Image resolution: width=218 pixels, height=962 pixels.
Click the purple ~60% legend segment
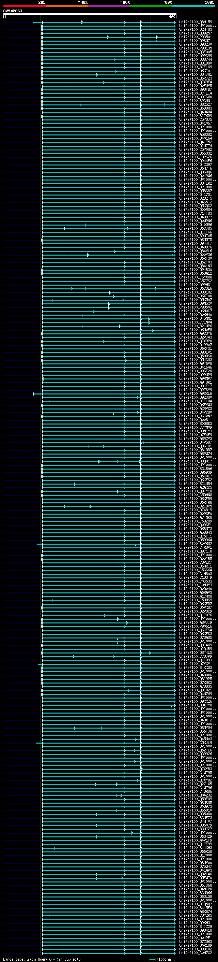pos(109,6)
